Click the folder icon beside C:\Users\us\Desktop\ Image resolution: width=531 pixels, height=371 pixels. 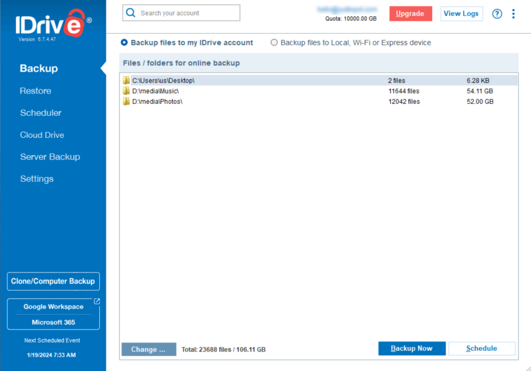click(126, 80)
